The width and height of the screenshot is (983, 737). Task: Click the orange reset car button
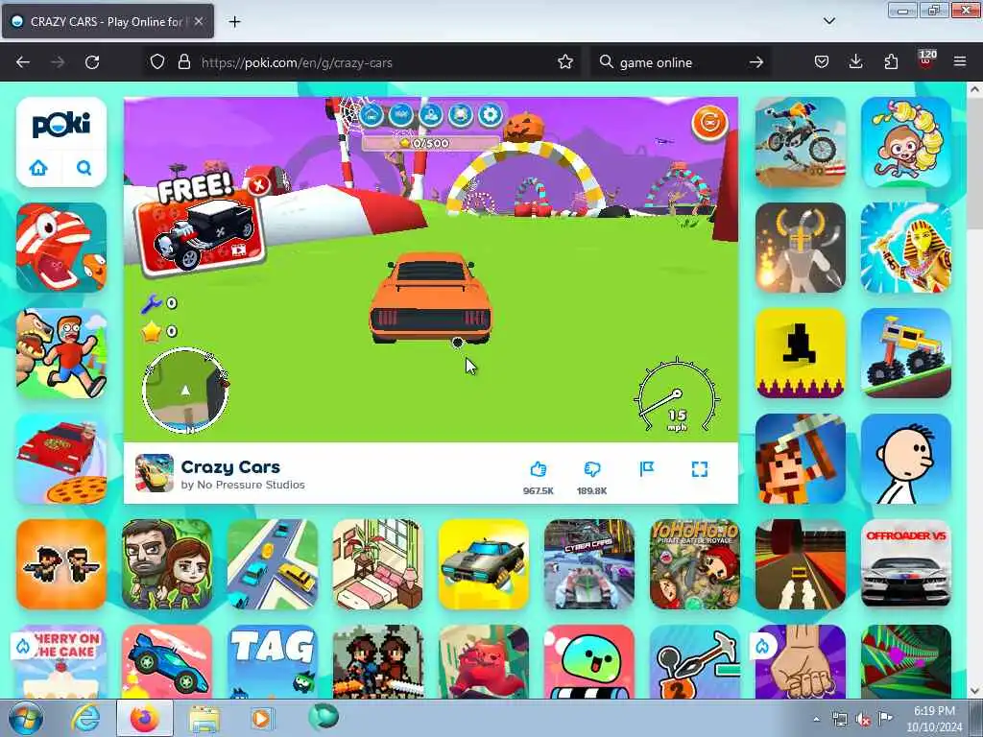click(x=709, y=123)
